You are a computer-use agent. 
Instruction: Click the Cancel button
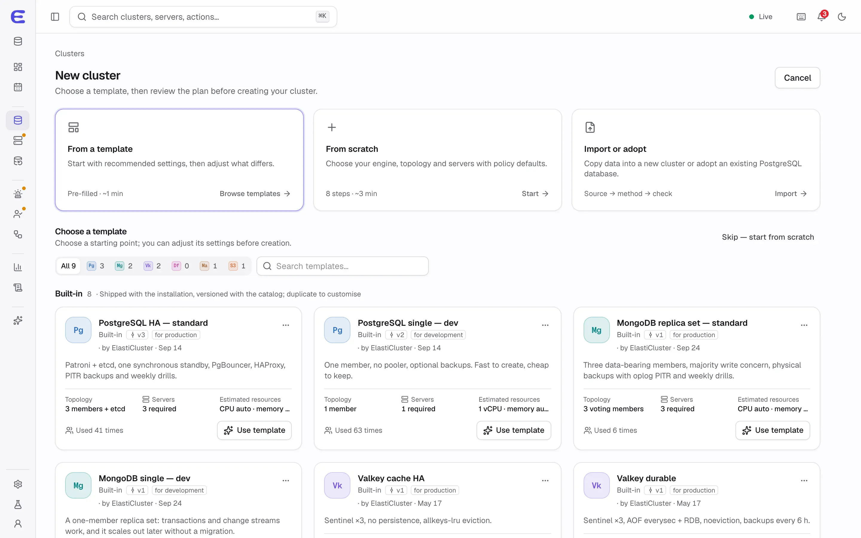[797, 78]
